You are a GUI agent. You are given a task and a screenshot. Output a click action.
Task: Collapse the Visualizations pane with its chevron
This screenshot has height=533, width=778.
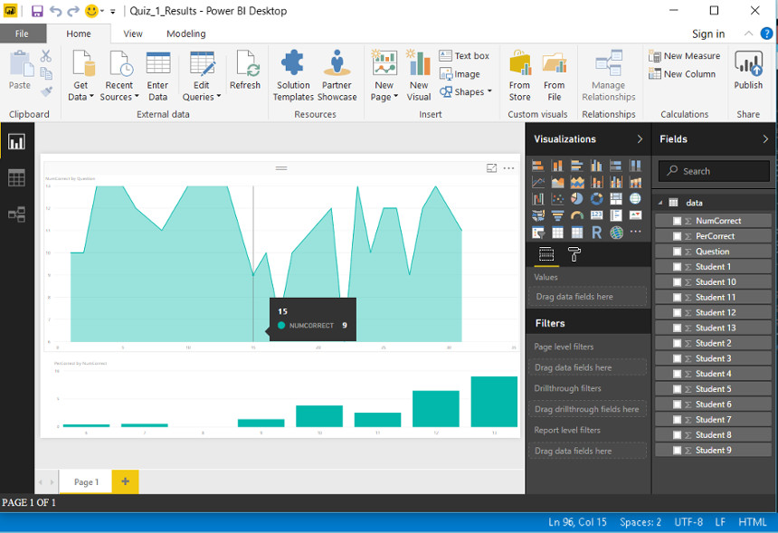640,139
